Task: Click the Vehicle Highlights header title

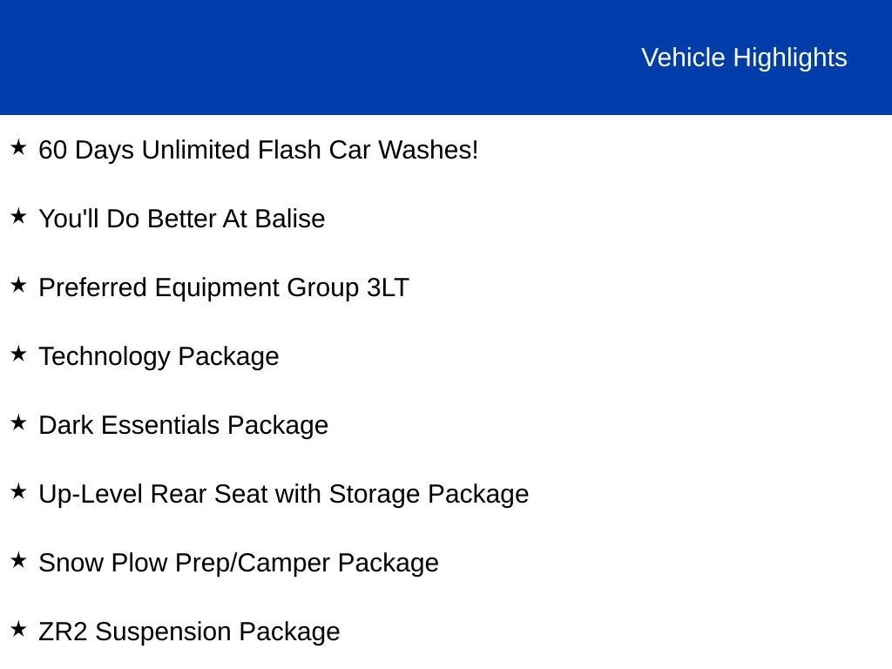Action: click(744, 57)
